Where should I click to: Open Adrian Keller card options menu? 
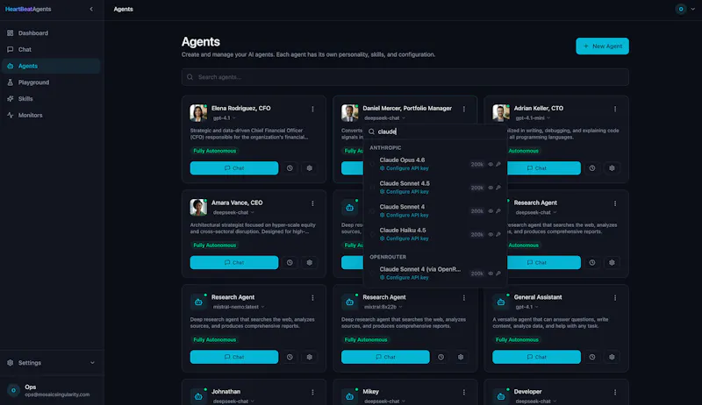point(615,109)
